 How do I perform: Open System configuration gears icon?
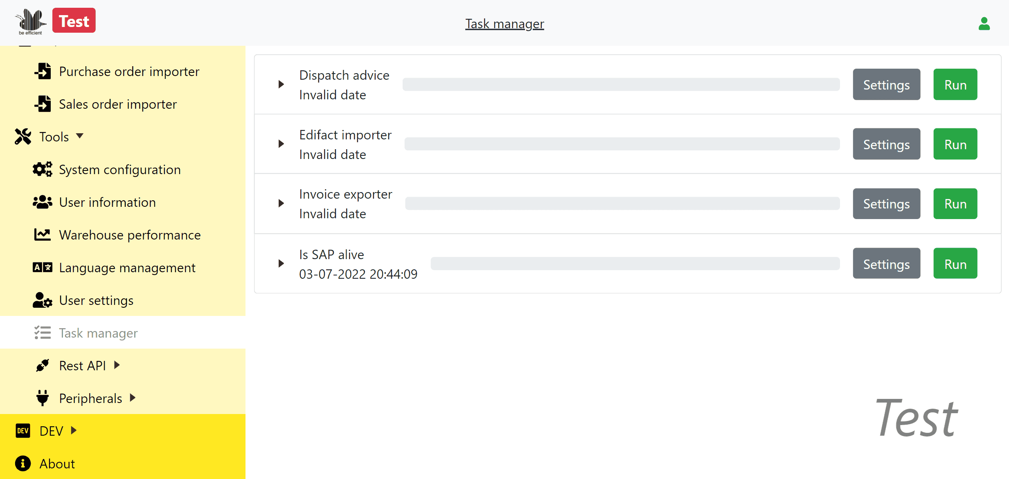tap(43, 169)
